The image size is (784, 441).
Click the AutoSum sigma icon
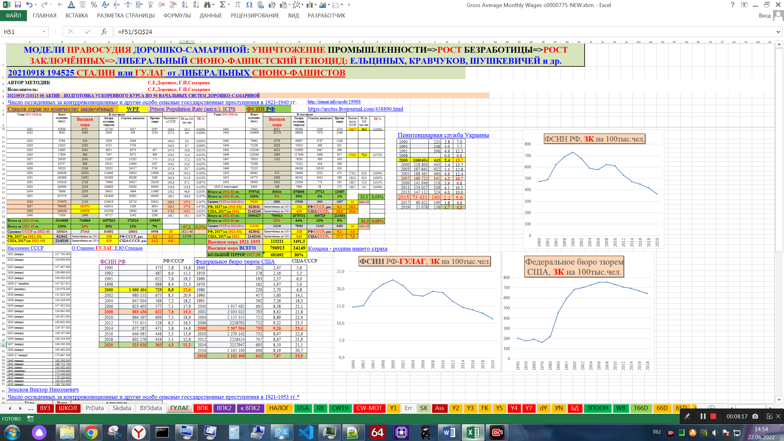point(223,5)
